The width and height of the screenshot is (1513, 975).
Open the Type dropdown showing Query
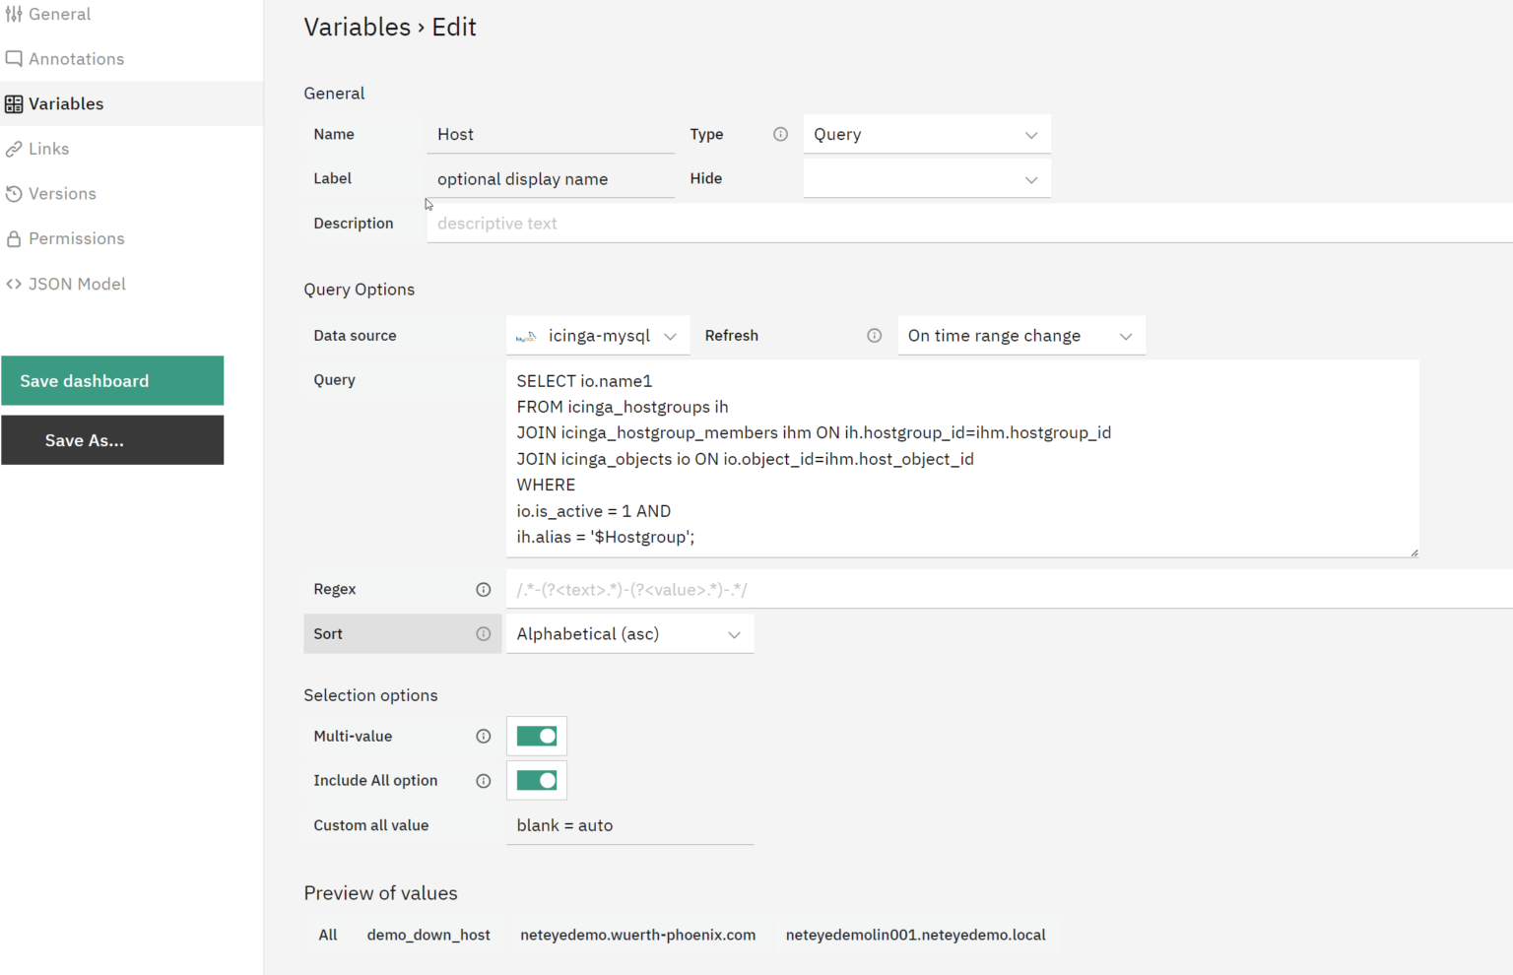926,134
